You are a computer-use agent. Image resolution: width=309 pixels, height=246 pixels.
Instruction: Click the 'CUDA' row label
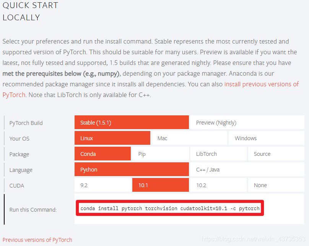(x=17, y=186)
